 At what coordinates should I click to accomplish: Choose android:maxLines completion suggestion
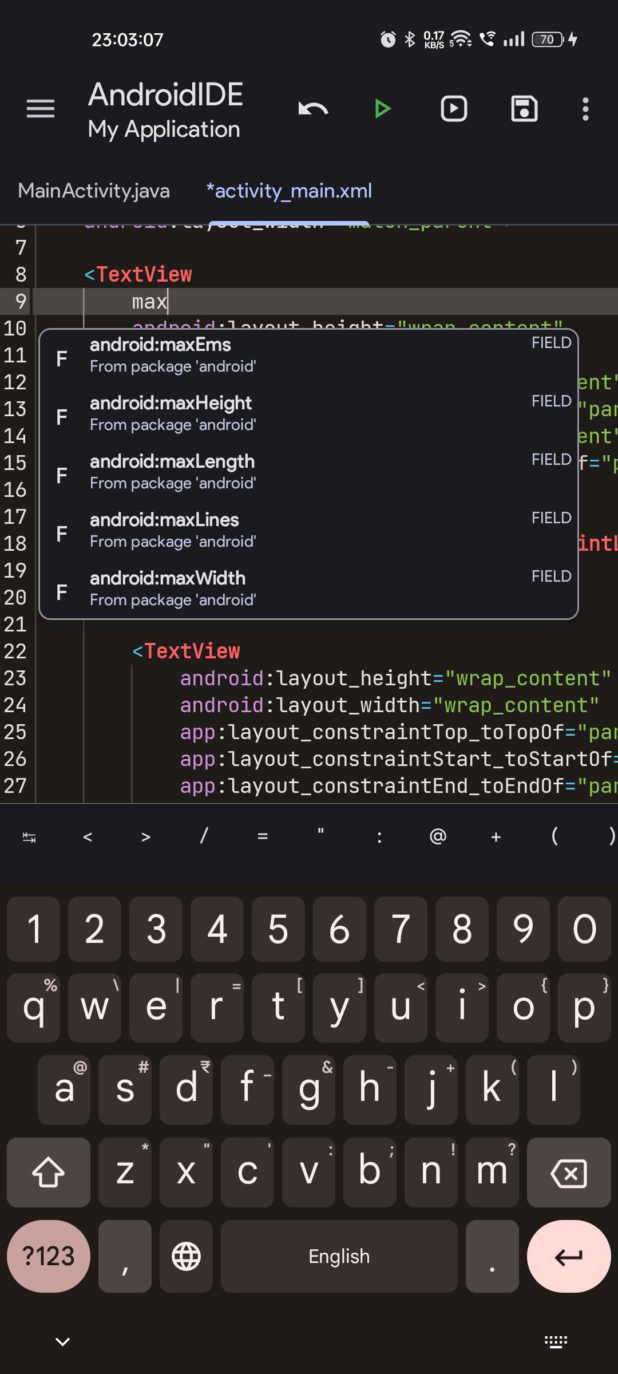pyautogui.click(x=308, y=530)
